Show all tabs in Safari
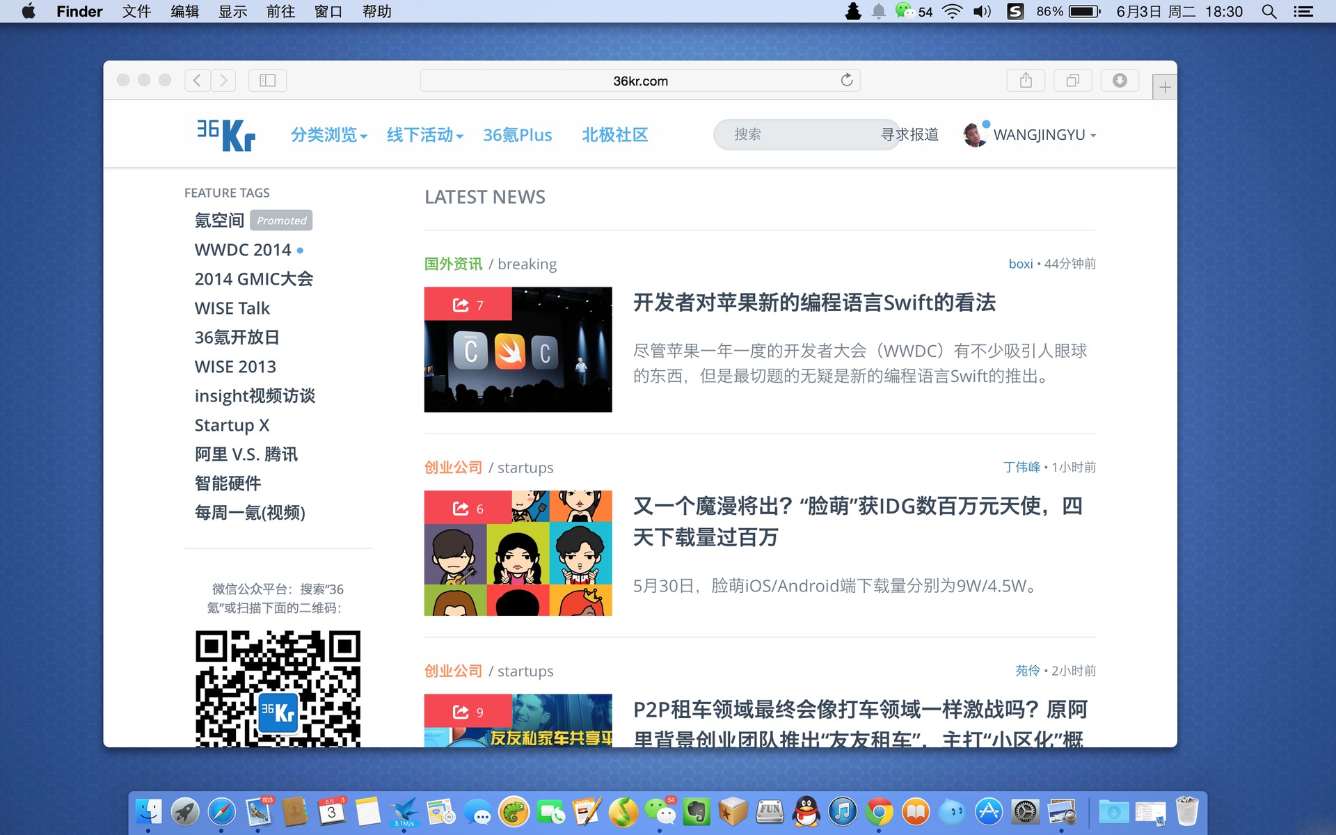Viewport: 1336px width, 835px height. tap(1073, 81)
